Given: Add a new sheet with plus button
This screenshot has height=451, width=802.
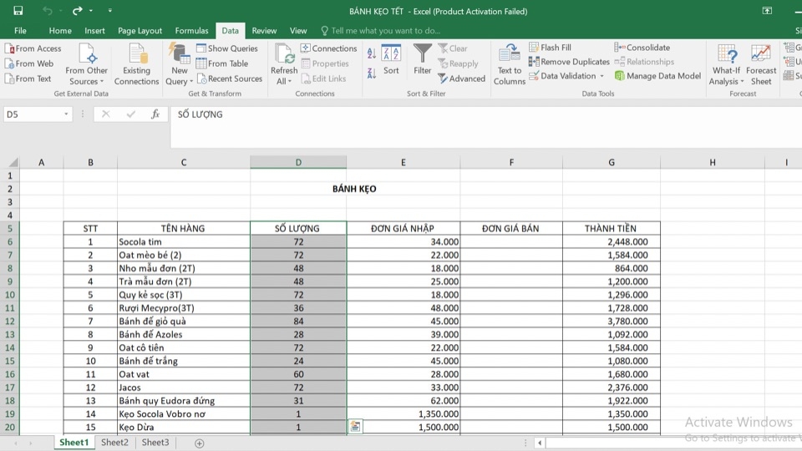Looking at the screenshot, I should tap(199, 443).
